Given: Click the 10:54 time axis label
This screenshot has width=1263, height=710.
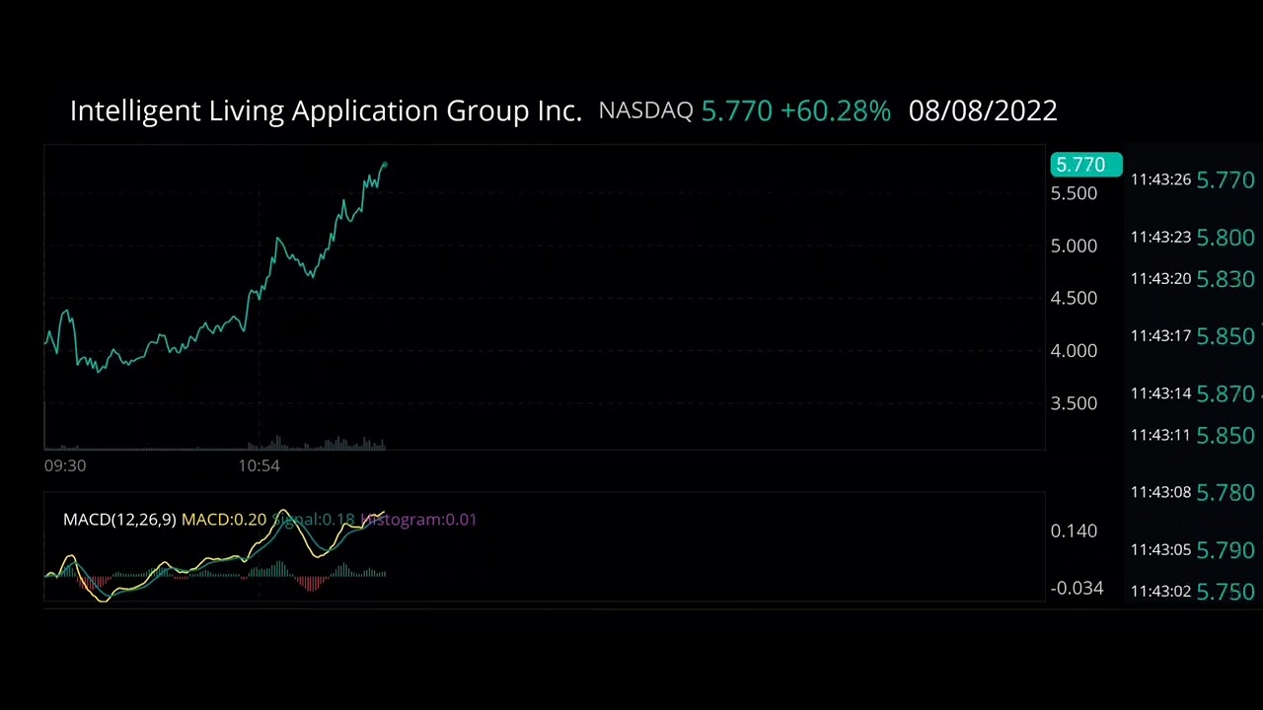Looking at the screenshot, I should click(x=259, y=465).
